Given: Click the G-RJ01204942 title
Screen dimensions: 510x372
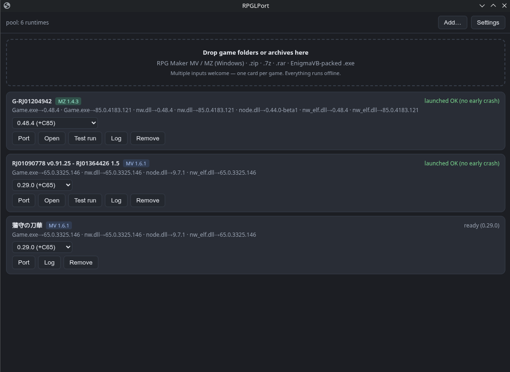Looking at the screenshot, I should (x=32, y=101).
